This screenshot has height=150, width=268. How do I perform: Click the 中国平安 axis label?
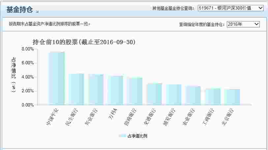point(52,117)
